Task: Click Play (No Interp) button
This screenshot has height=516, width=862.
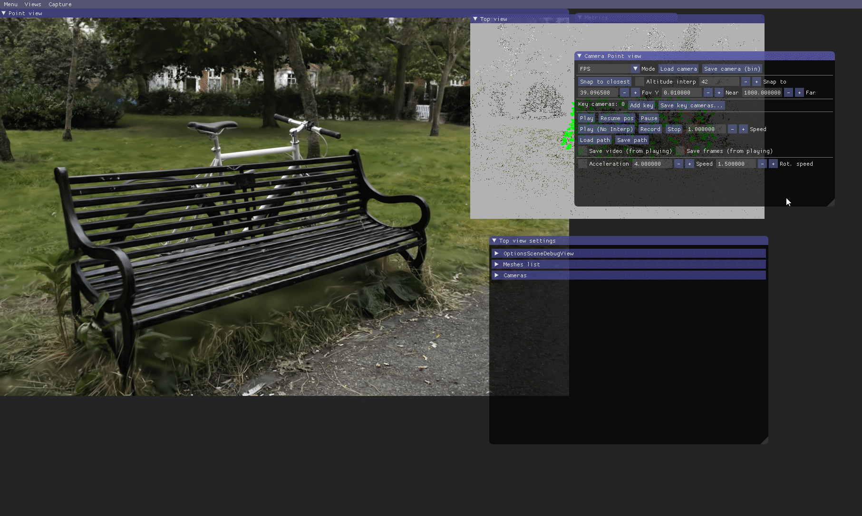Action: pos(606,129)
